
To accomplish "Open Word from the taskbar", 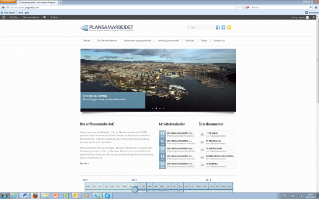I will 25,196.
